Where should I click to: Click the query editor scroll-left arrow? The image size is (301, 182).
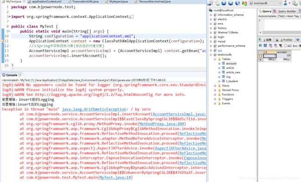(260, 32)
